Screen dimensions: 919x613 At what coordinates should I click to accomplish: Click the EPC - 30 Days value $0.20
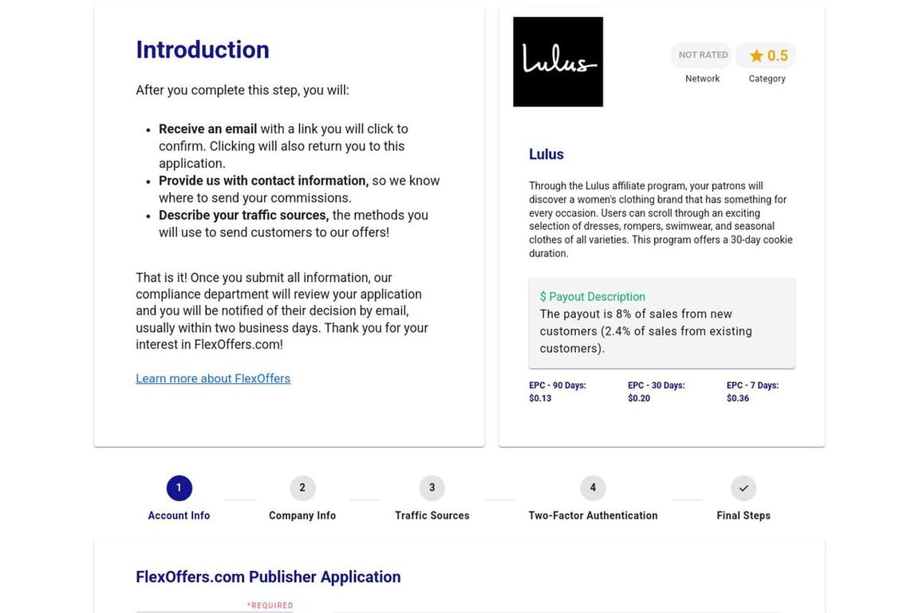pyautogui.click(x=639, y=398)
